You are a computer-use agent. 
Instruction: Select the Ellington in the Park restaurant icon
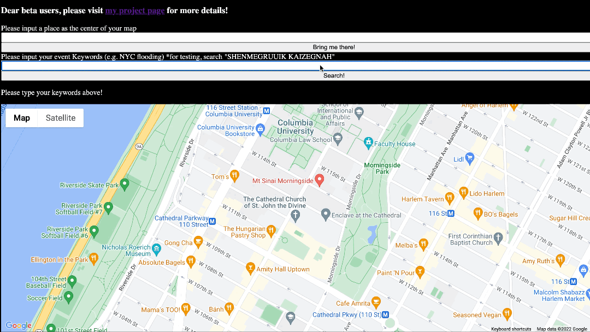coord(94,259)
